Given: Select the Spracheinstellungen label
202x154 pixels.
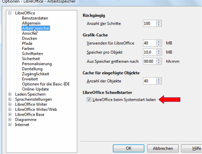Looking at the screenshot, I should (x=34, y=99).
